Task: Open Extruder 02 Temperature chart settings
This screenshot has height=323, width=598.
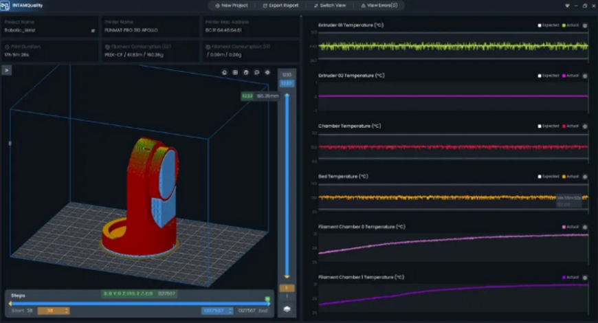Action: (x=585, y=76)
